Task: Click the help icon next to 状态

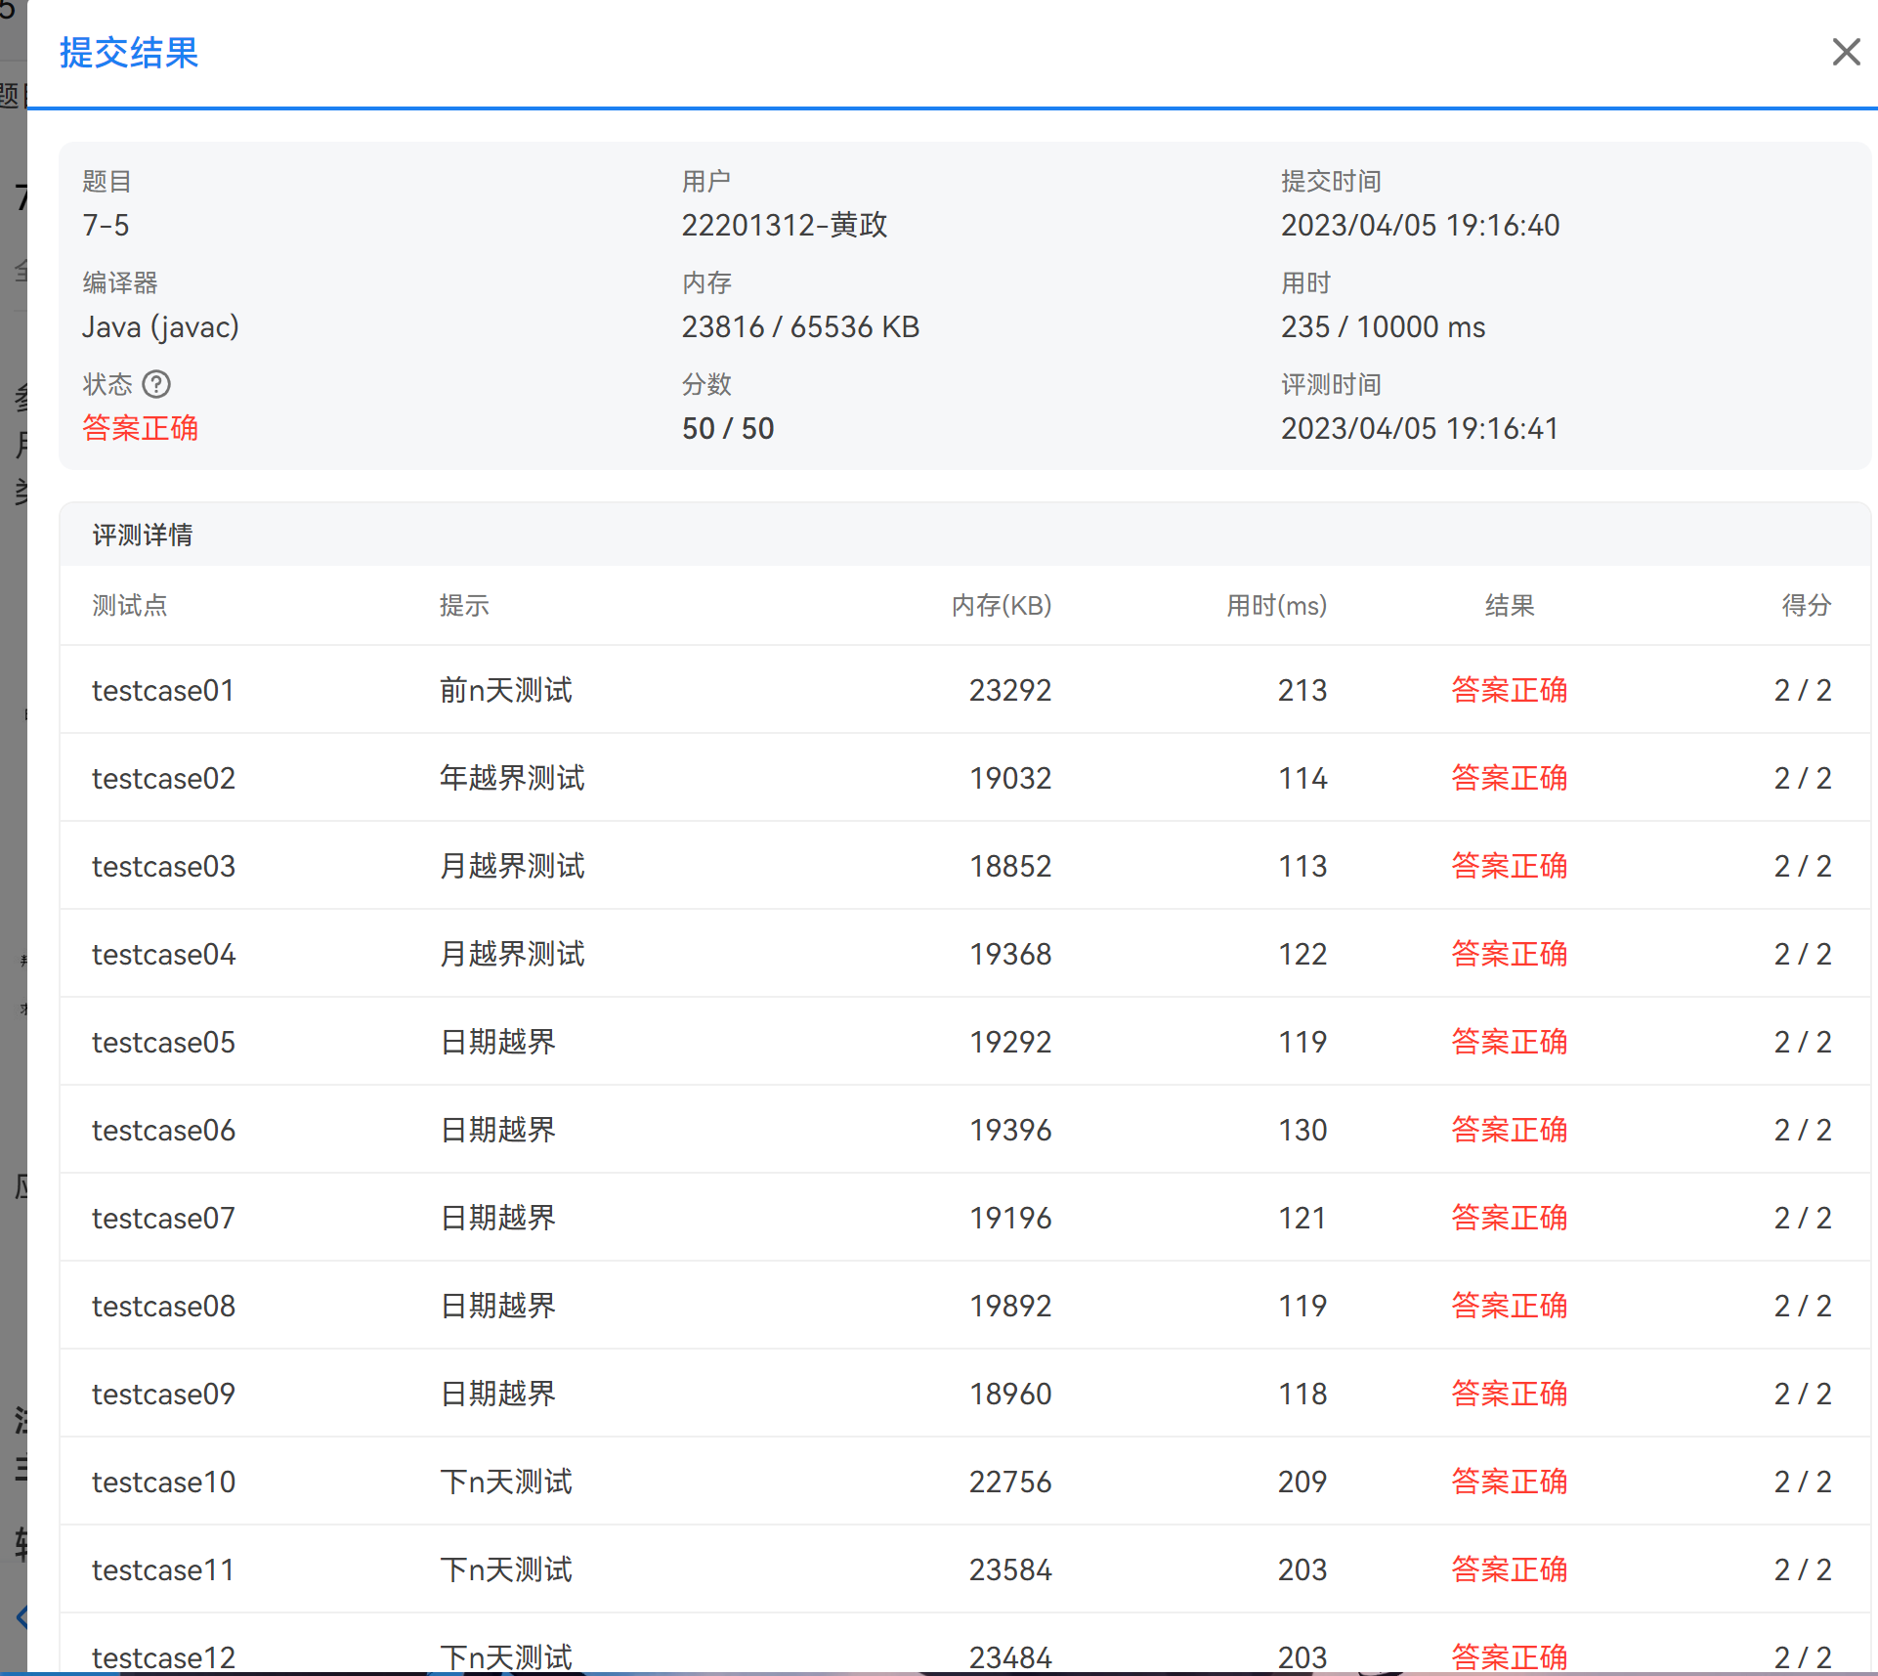Action: (x=156, y=384)
